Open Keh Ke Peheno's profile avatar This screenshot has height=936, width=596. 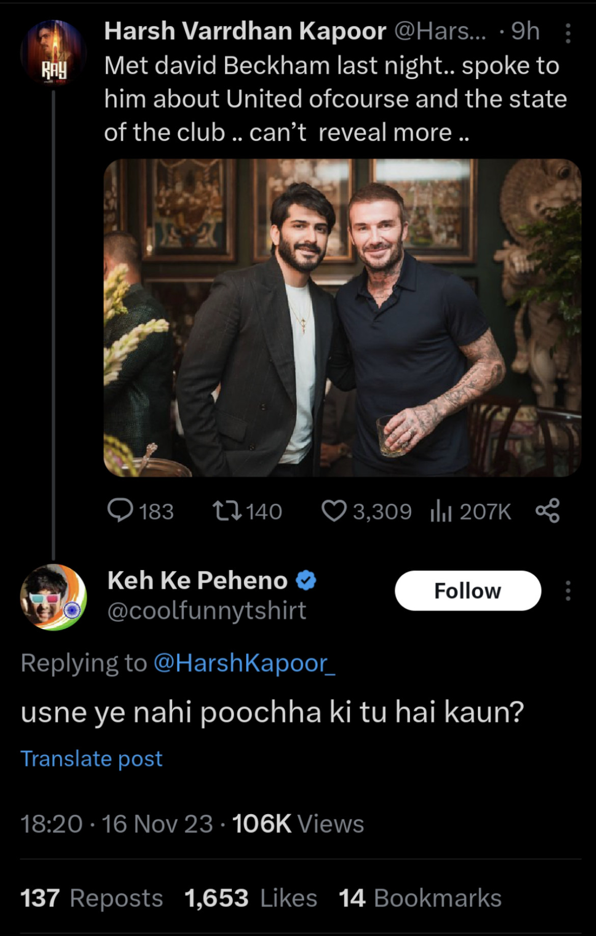coord(53,597)
